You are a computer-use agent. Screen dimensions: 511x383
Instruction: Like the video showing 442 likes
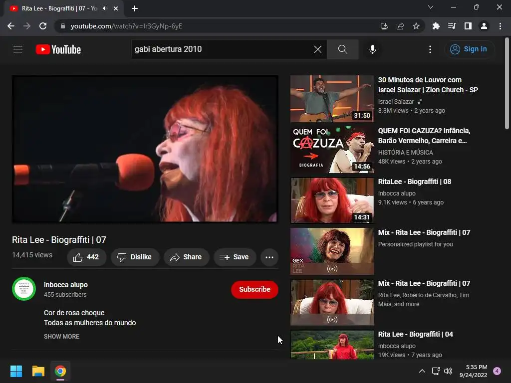click(86, 257)
